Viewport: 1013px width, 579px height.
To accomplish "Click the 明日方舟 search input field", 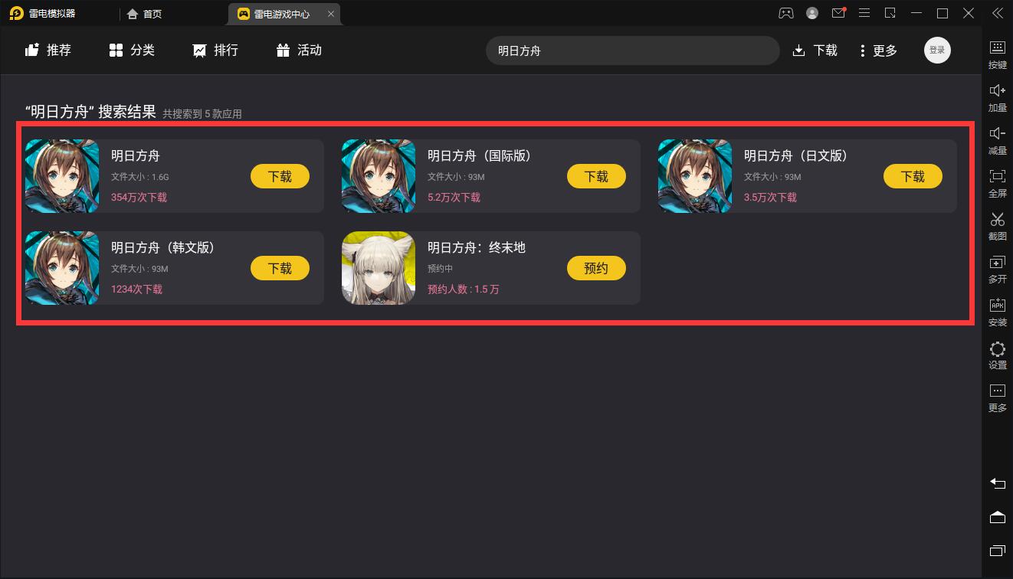I will coord(632,51).
